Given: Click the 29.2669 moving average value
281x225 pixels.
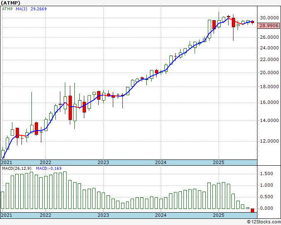Looking at the screenshot, I should (38, 9).
